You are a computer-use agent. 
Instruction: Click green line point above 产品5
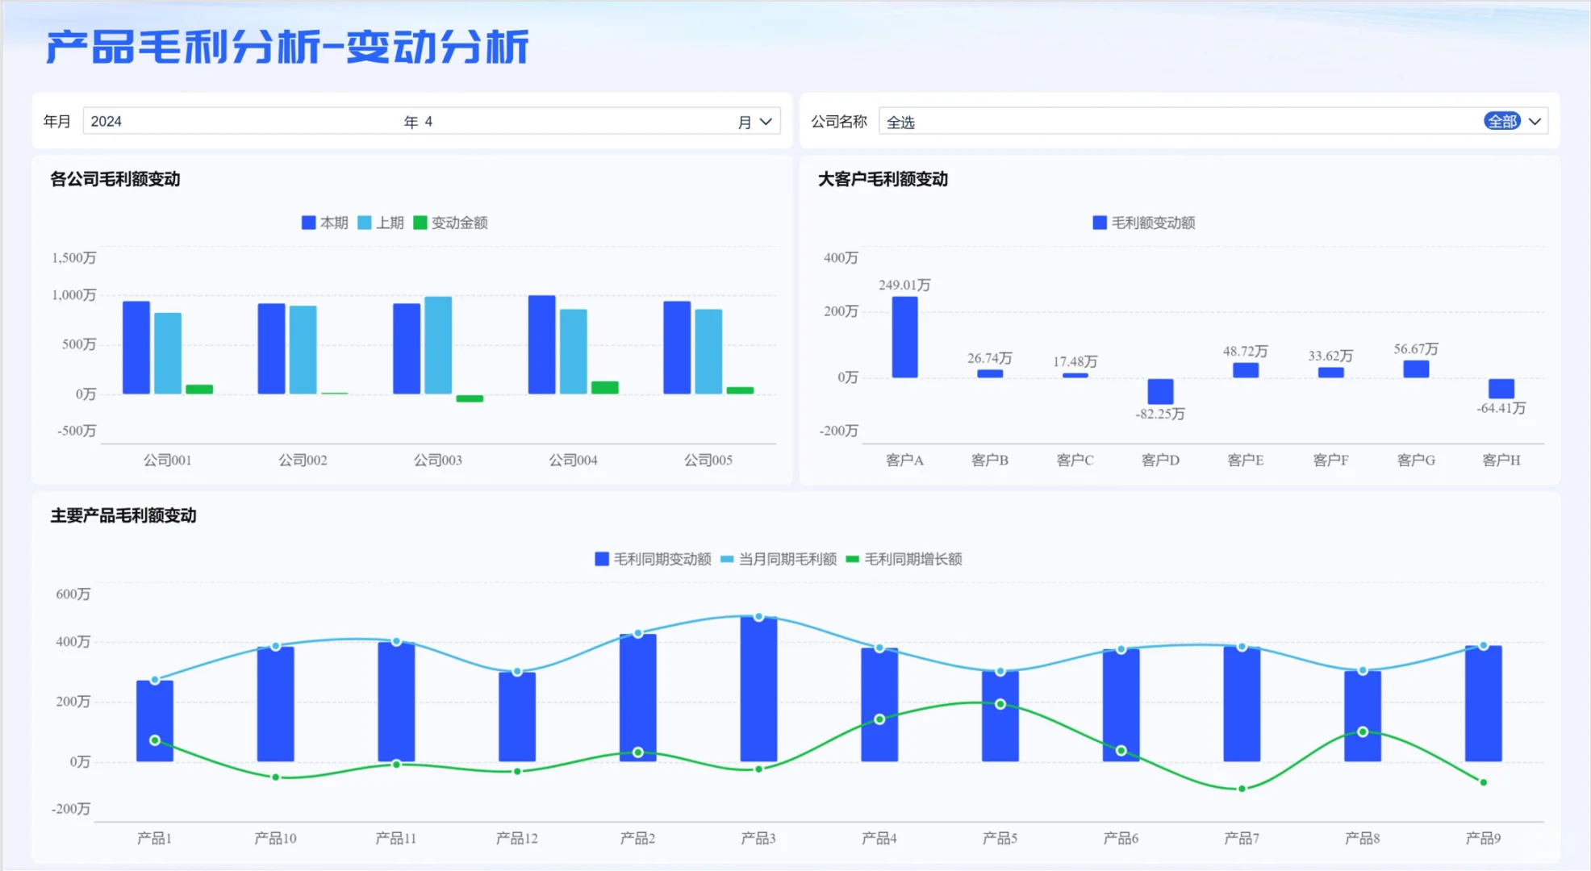[1000, 704]
